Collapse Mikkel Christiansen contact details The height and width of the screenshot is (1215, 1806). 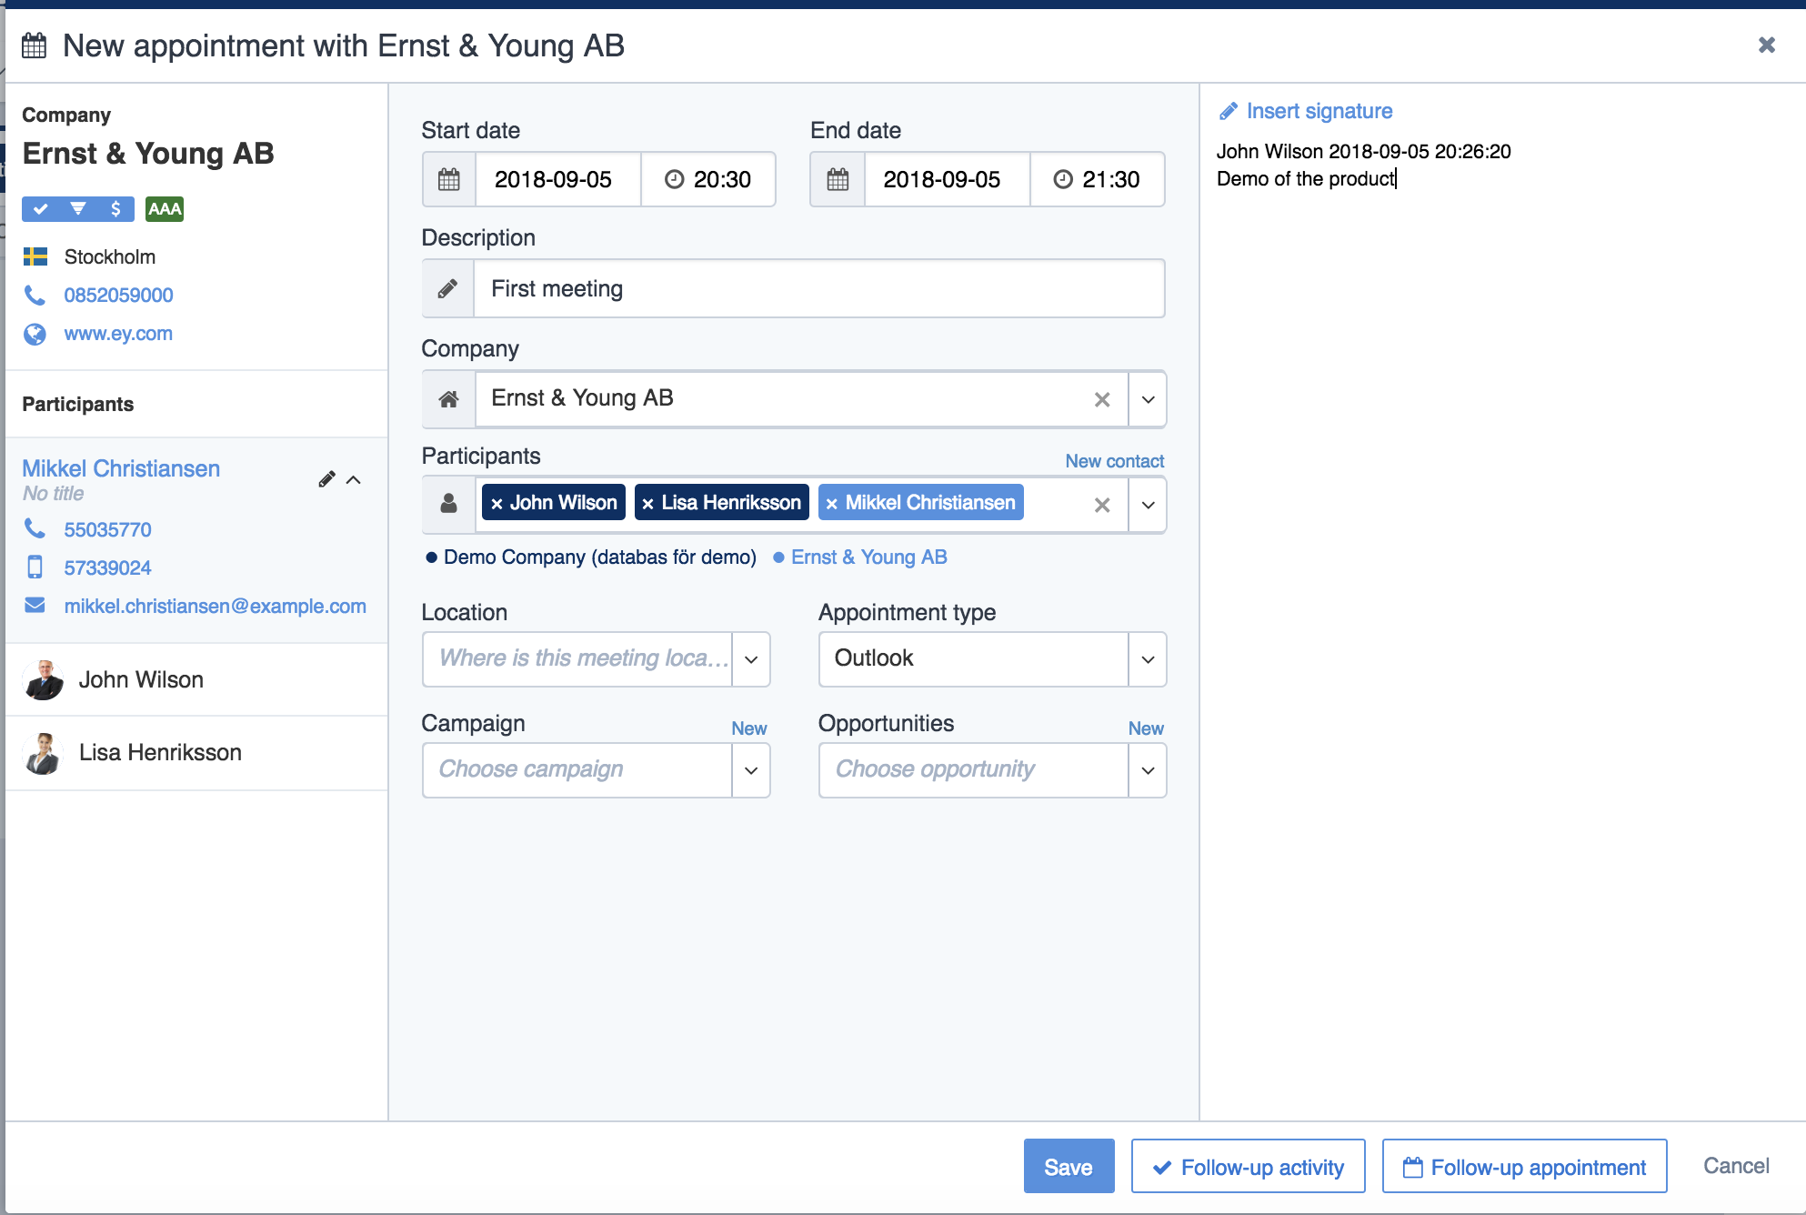(x=354, y=479)
